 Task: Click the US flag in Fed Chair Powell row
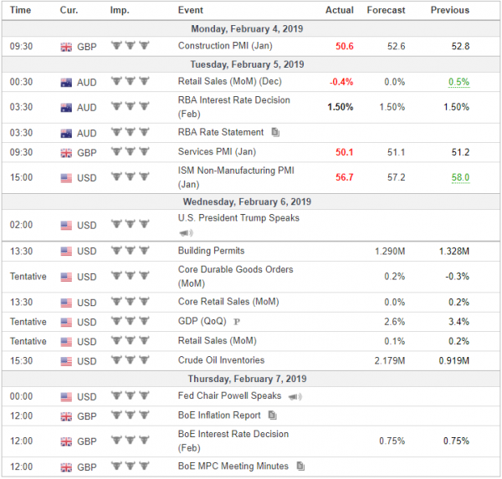pos(66,397)
